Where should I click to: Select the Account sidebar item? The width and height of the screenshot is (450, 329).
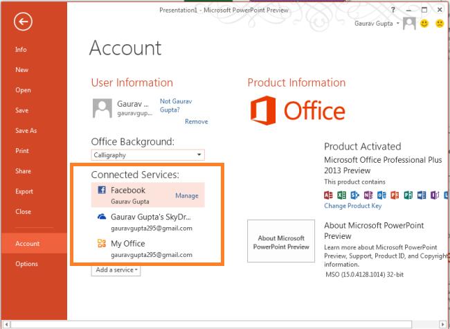[x=34, y=243]
